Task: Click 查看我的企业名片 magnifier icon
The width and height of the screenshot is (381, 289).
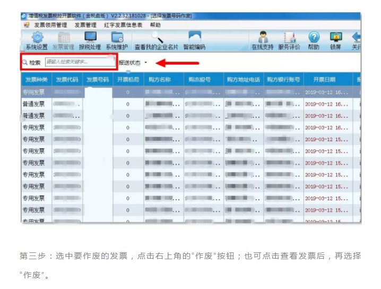Action: [x=157, y=37]
